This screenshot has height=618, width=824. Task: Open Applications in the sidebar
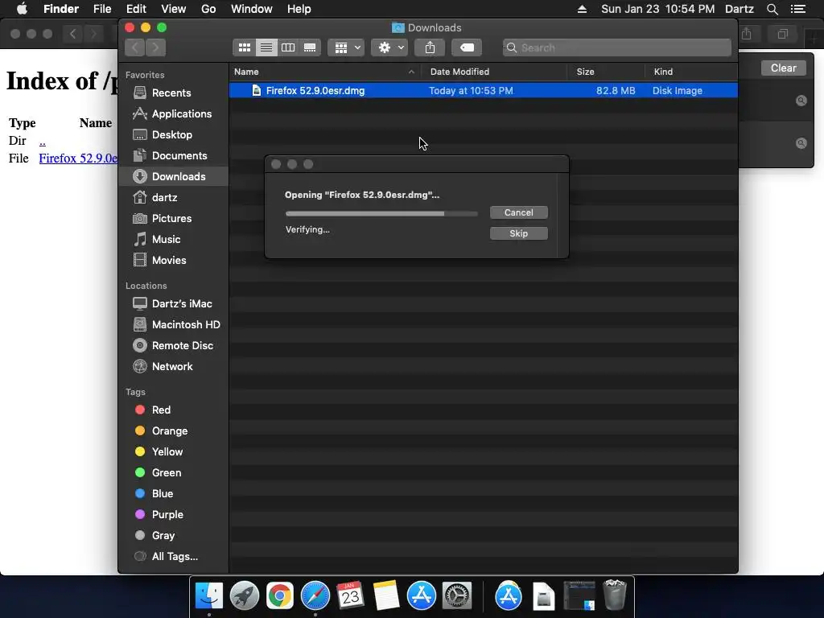174,114
